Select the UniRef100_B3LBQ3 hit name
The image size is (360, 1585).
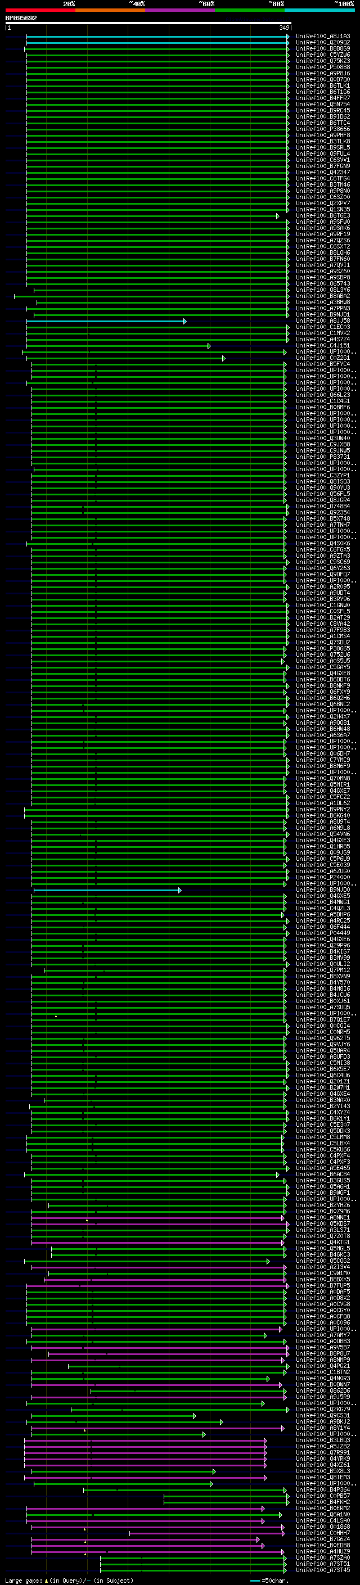[323, 1441]
